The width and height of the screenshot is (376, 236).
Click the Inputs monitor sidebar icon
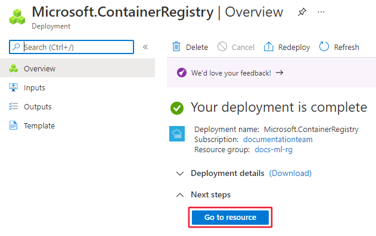point(14,87)
